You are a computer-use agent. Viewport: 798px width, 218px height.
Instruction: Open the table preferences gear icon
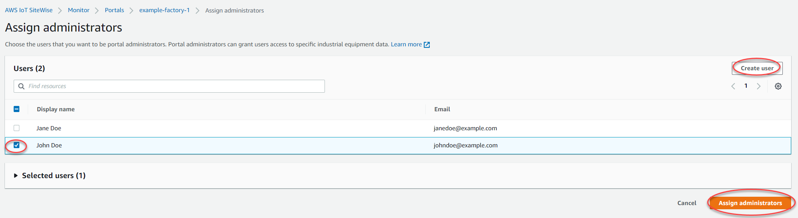pos(778,86)
